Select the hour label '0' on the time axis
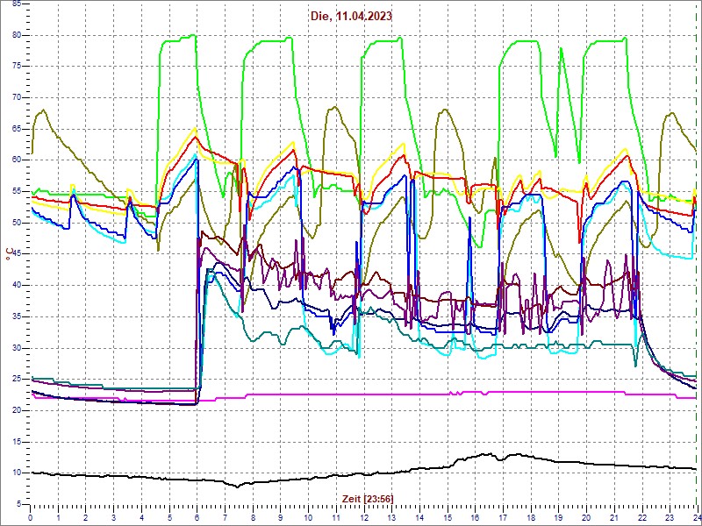This screenshot has width=702, height=526. click(31, 518)
